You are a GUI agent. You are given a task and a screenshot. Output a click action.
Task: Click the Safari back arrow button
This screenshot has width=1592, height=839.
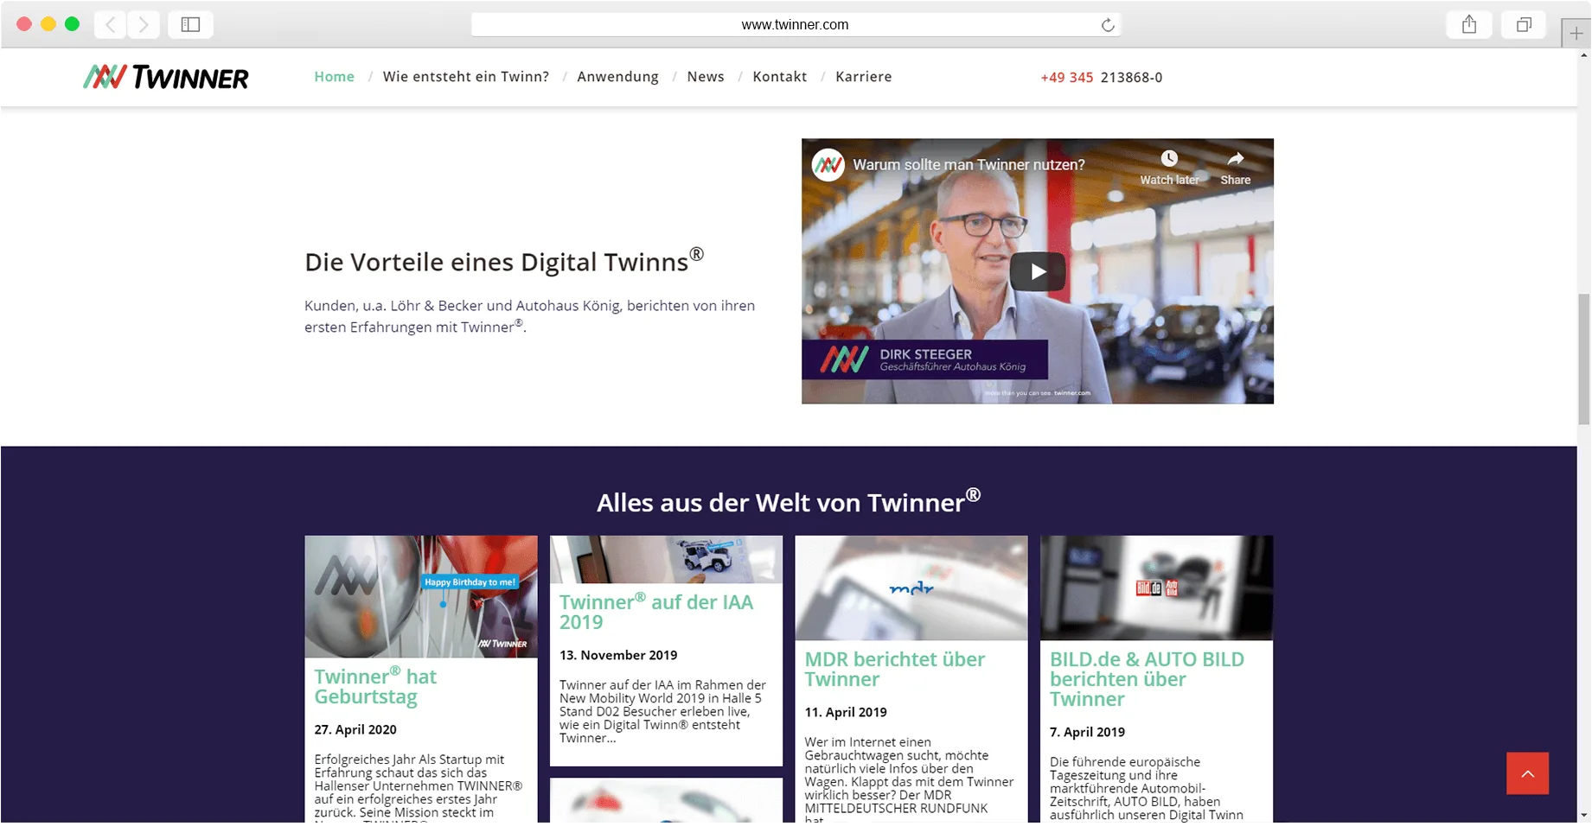pyautogui.click(x=111, y=24)
